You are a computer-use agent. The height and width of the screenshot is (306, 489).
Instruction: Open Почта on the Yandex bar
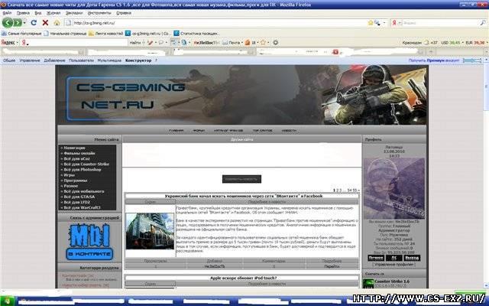tap(232, 43)
